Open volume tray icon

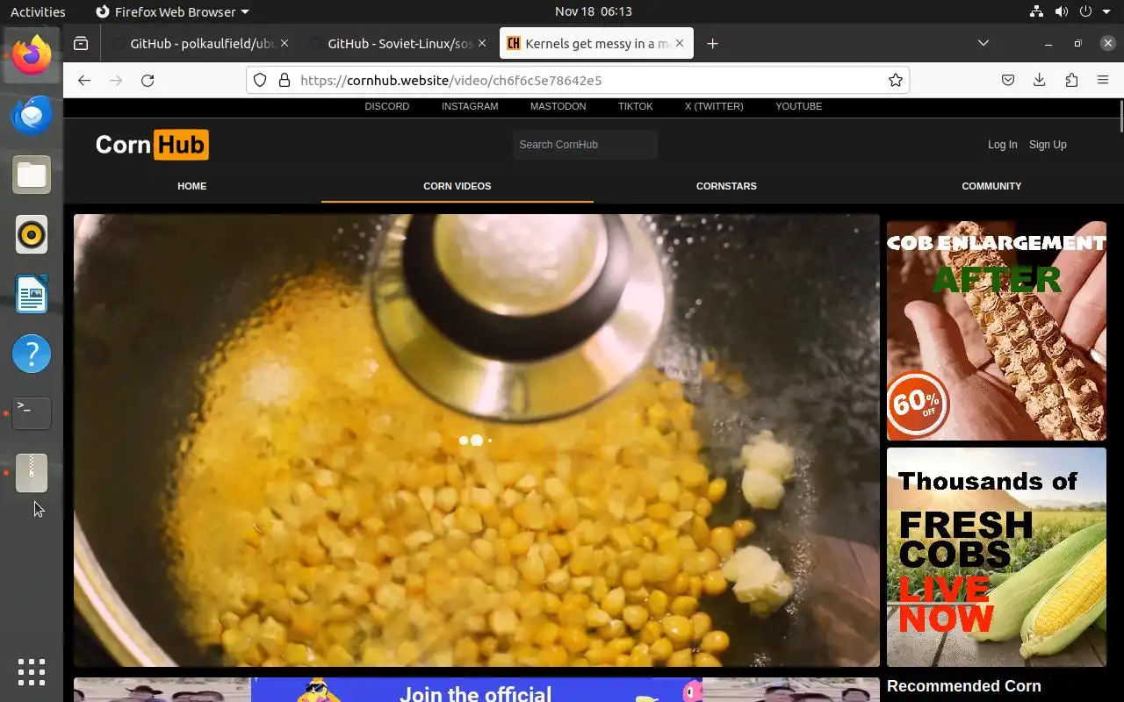click(x=1061, y=11)
